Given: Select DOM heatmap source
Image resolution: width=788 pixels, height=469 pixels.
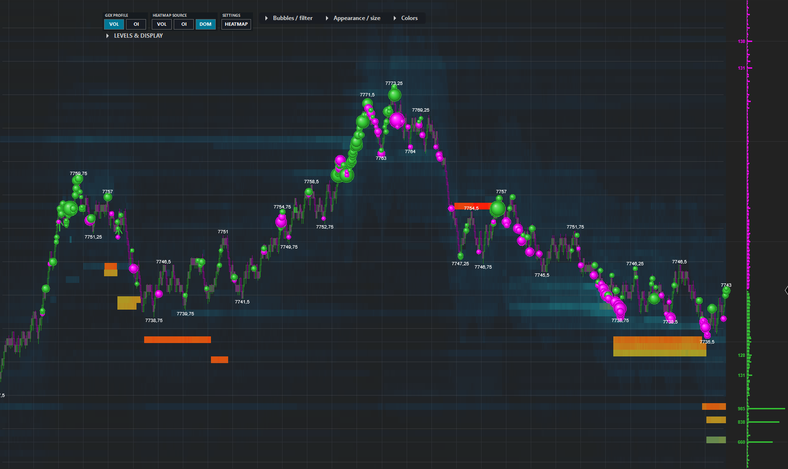Looking at the screenshot, I should pos(206,24).
